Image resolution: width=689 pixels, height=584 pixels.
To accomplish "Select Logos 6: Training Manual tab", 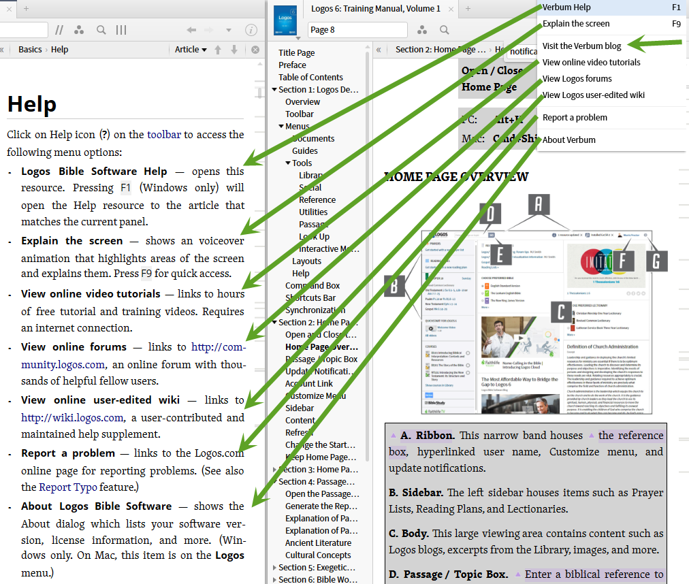I will click(x=376, y=8).
